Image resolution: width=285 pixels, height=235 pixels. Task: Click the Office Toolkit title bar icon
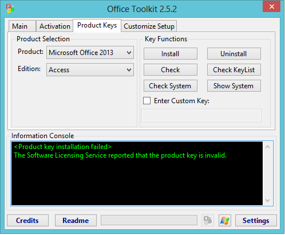pos(10,9)
